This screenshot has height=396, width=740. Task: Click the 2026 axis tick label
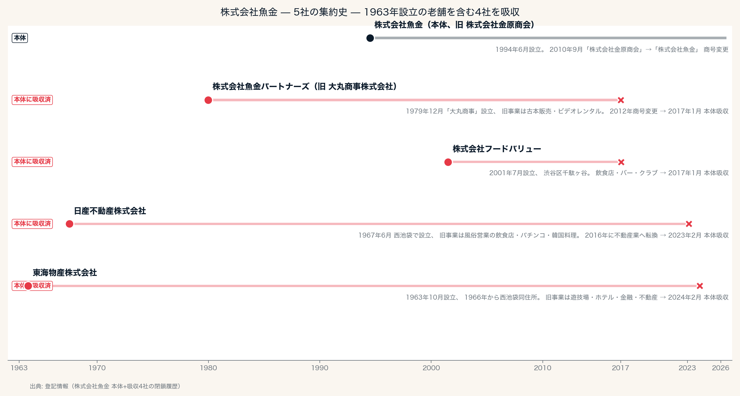coord(721,368)
